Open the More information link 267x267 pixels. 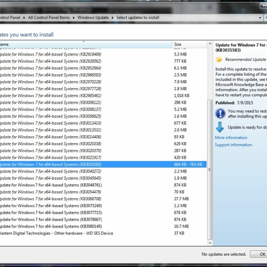point(231,138)
